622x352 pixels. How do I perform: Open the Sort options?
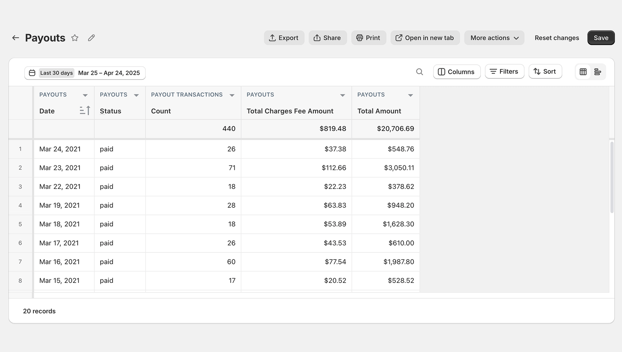pyautogui.click(x=545, y=72)
